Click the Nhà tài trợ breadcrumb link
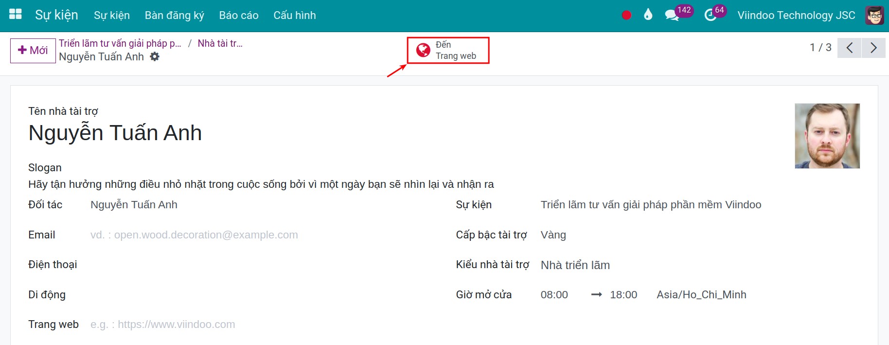 click(x=220, y=43)
